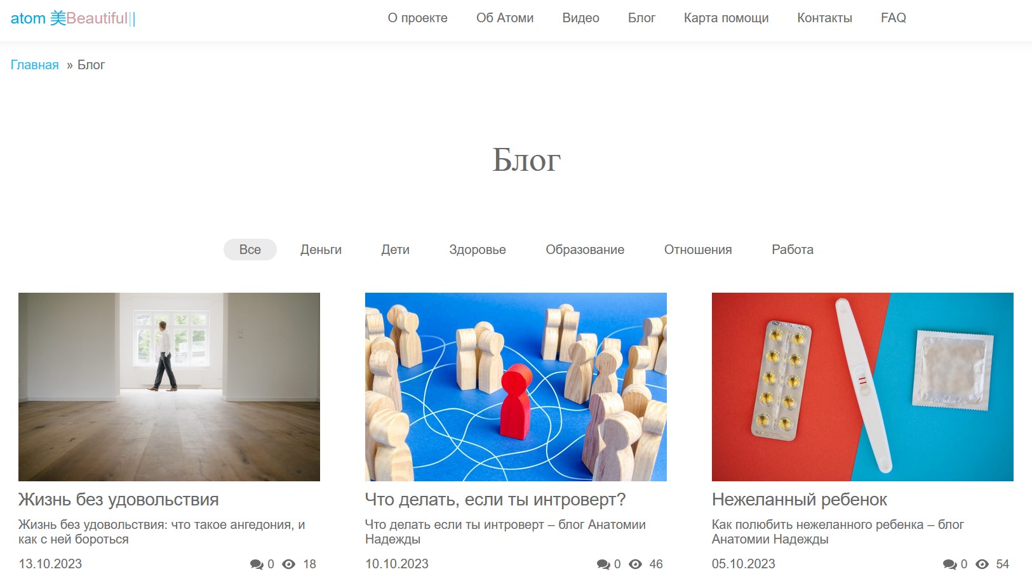Click comments icon under Жизнь без удовольствия
This screenshot has width=1032, height=574.
pyautogui.click(x=257, y=564)
